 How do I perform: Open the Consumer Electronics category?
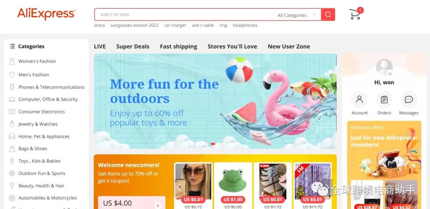42,111
